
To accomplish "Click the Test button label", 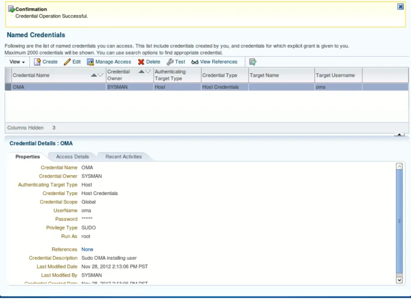I will (180, 62).
